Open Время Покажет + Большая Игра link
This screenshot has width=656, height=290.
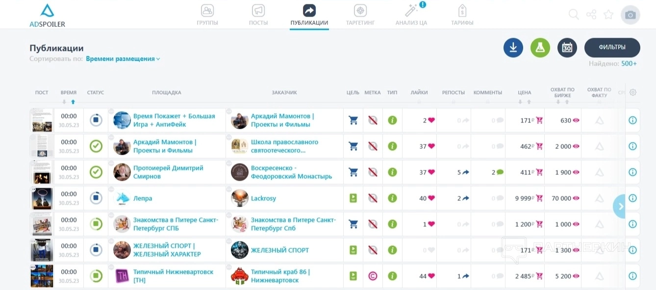(x=174, y=120)
